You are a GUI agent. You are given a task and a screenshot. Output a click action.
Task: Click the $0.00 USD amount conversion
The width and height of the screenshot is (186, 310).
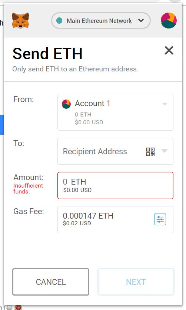(x=77, y=190)
